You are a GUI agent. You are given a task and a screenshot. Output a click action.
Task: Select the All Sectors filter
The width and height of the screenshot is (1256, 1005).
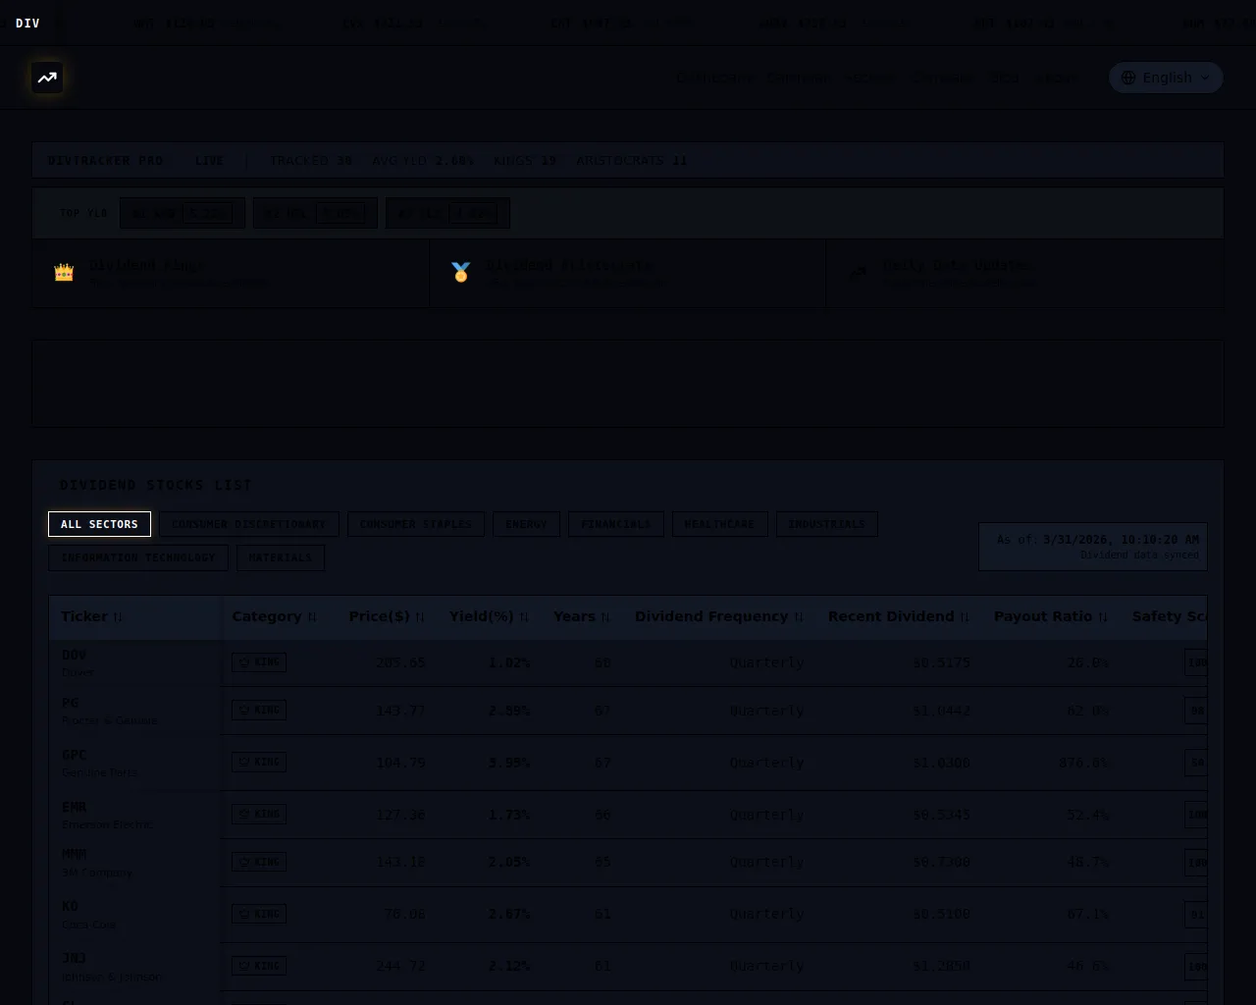[x=99, y=524]
